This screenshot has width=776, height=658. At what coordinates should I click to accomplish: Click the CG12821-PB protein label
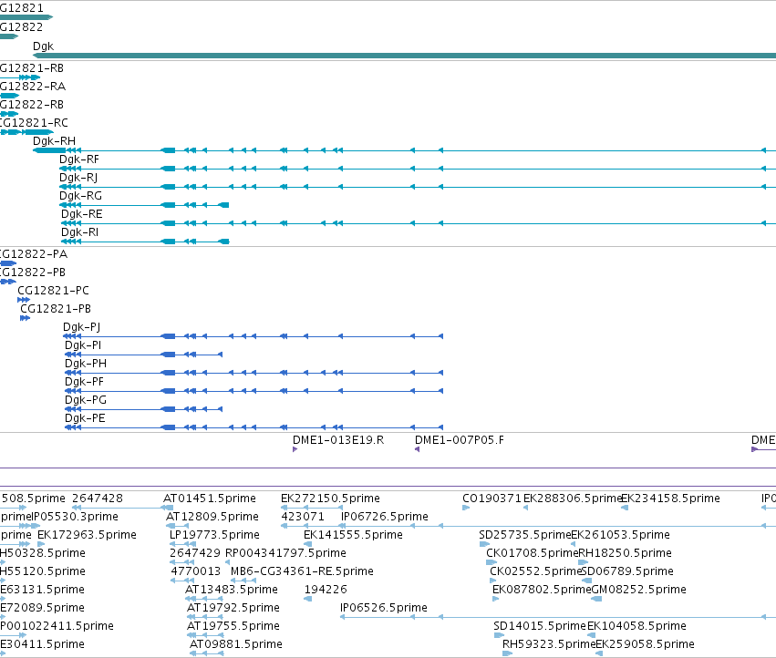(56, 309)
